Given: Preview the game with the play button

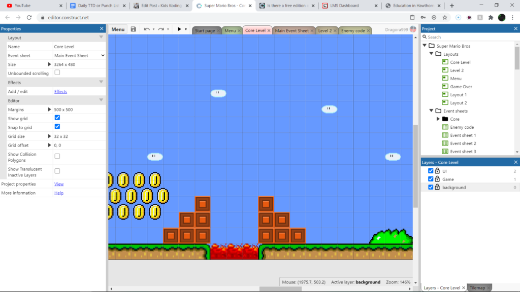Looking at the screenshot, I should tap(179, 29).
